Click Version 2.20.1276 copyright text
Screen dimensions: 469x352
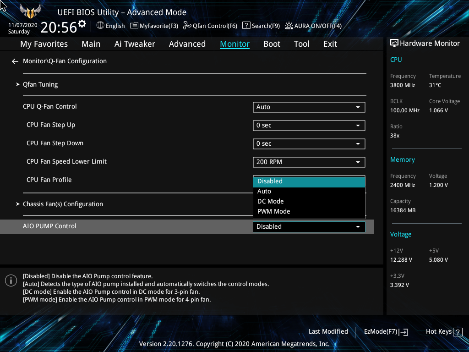pyautogui.click(x=234, y=344)
